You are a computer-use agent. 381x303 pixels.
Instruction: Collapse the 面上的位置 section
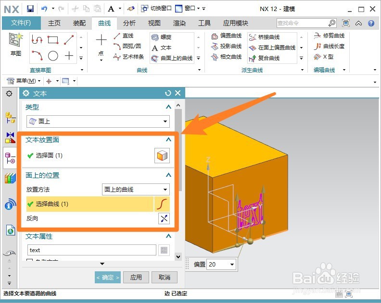pyautogui.click(x=168, y=175)
